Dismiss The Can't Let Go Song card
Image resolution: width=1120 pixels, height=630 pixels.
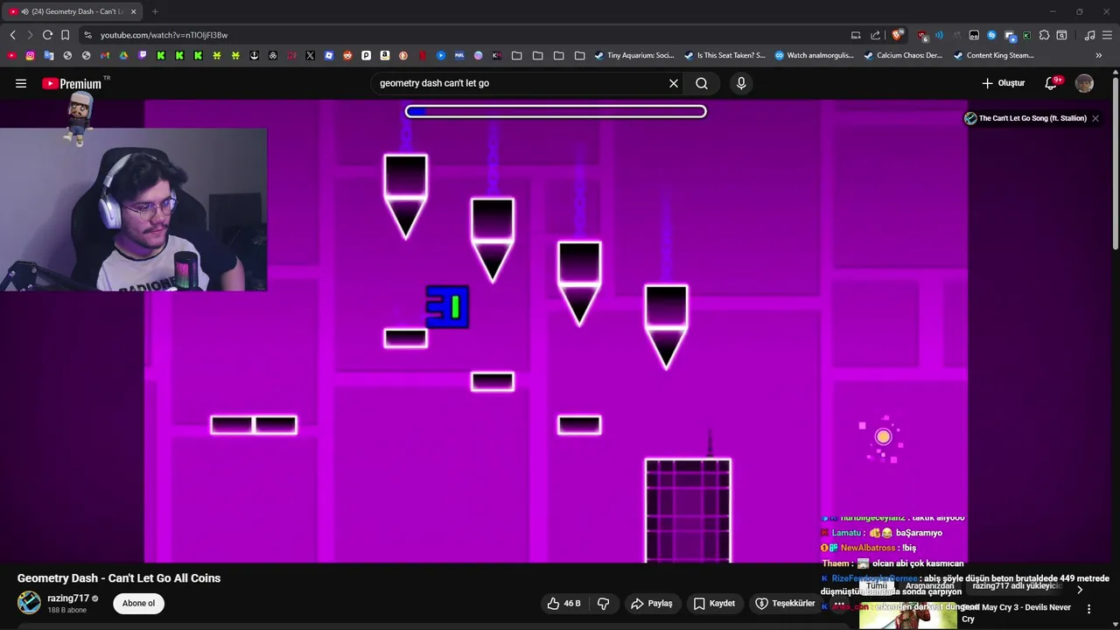[1095, 118]
